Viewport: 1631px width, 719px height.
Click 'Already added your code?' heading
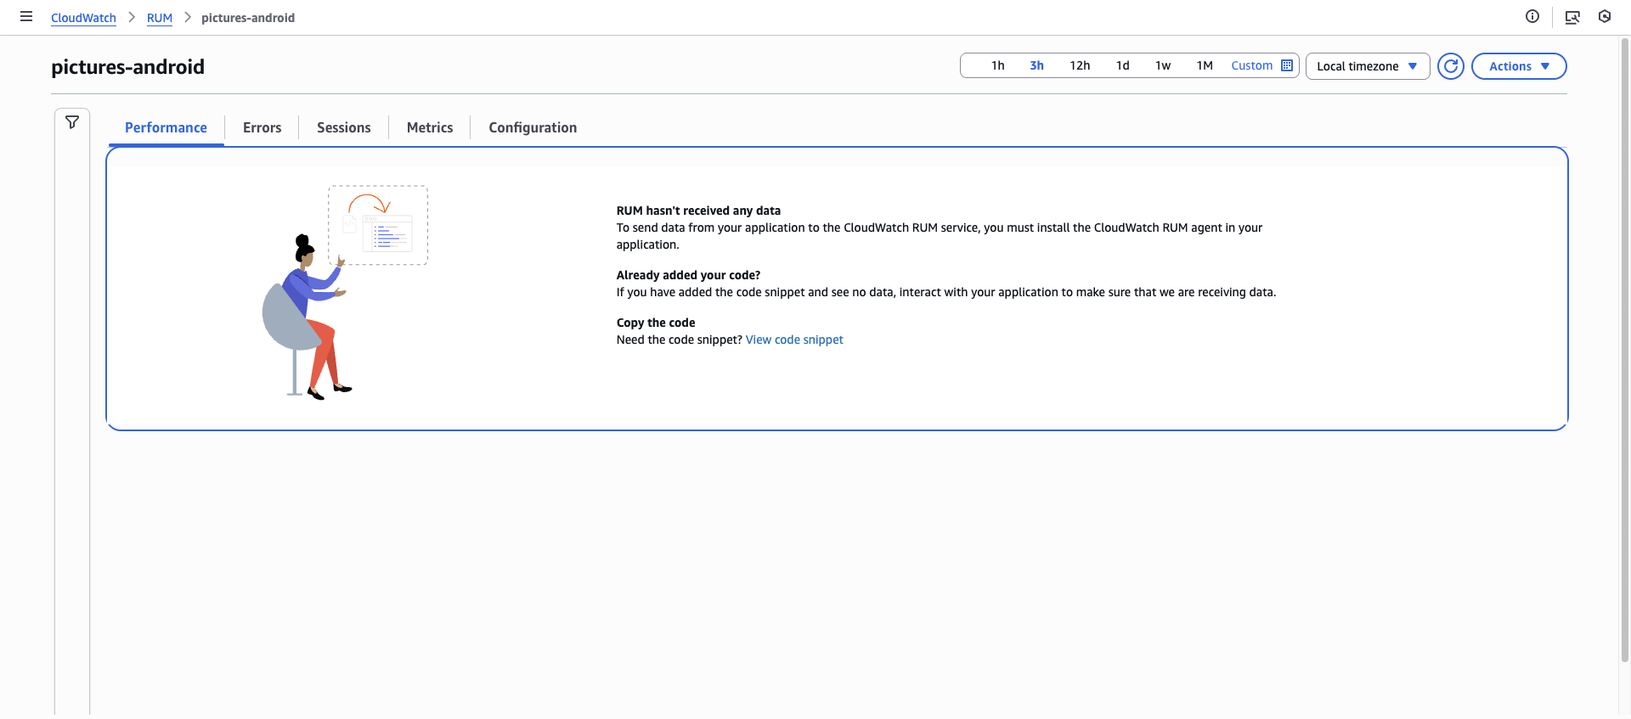pos(688,275)
